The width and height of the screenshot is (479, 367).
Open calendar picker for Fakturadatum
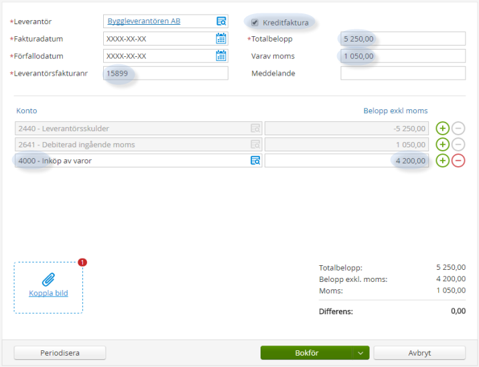[221, 39]
